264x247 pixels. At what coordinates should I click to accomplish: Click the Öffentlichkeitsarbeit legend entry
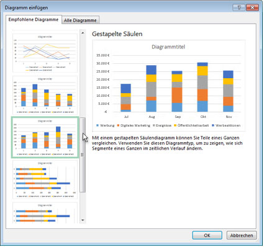coord(191,125)
